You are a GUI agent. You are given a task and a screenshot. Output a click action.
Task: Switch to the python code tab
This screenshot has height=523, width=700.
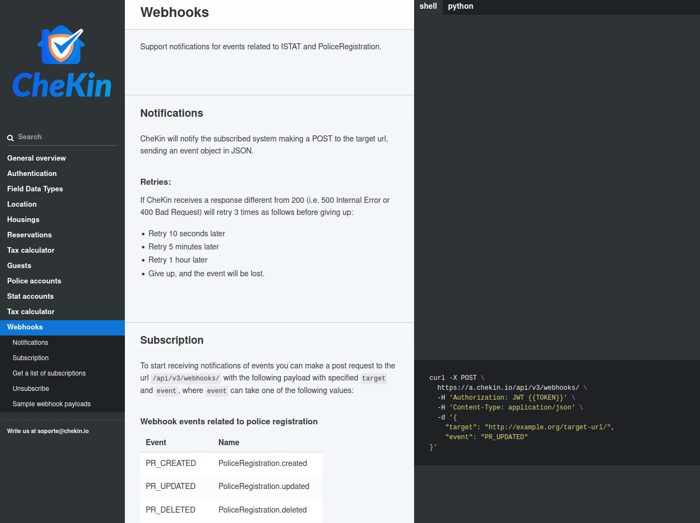[x=460, y=7]
